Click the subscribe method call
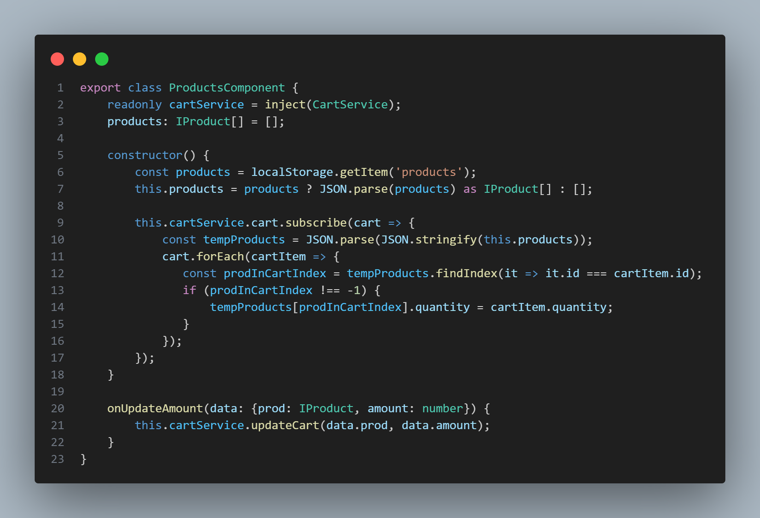760x518 pixels. 316,223
